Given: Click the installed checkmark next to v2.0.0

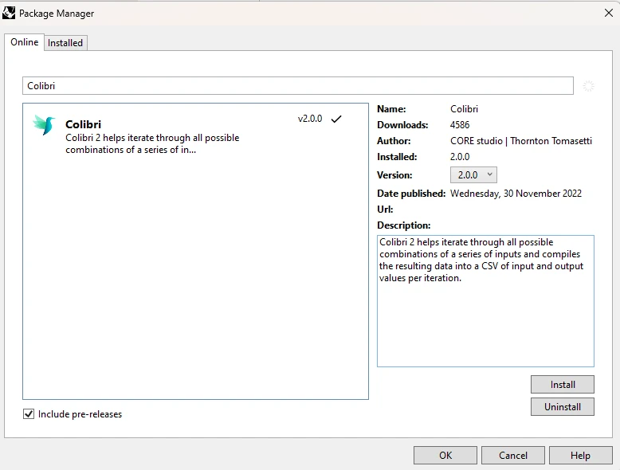Looking at the screenshot, I should click(336, 119).
